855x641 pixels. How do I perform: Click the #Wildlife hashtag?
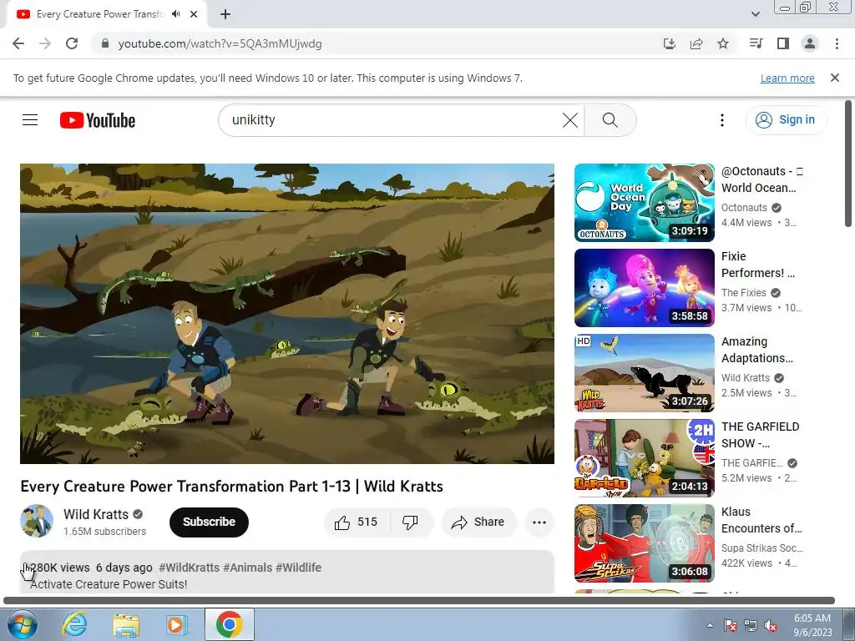(x=298, y=568)
